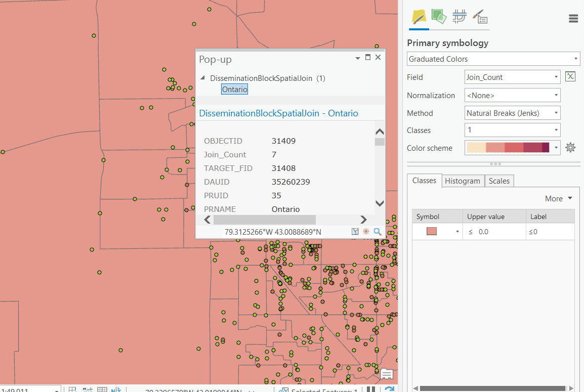Flash the feature from the pop-up
Viewport: 584px width, 392px height.
click(x=366, y=232)
